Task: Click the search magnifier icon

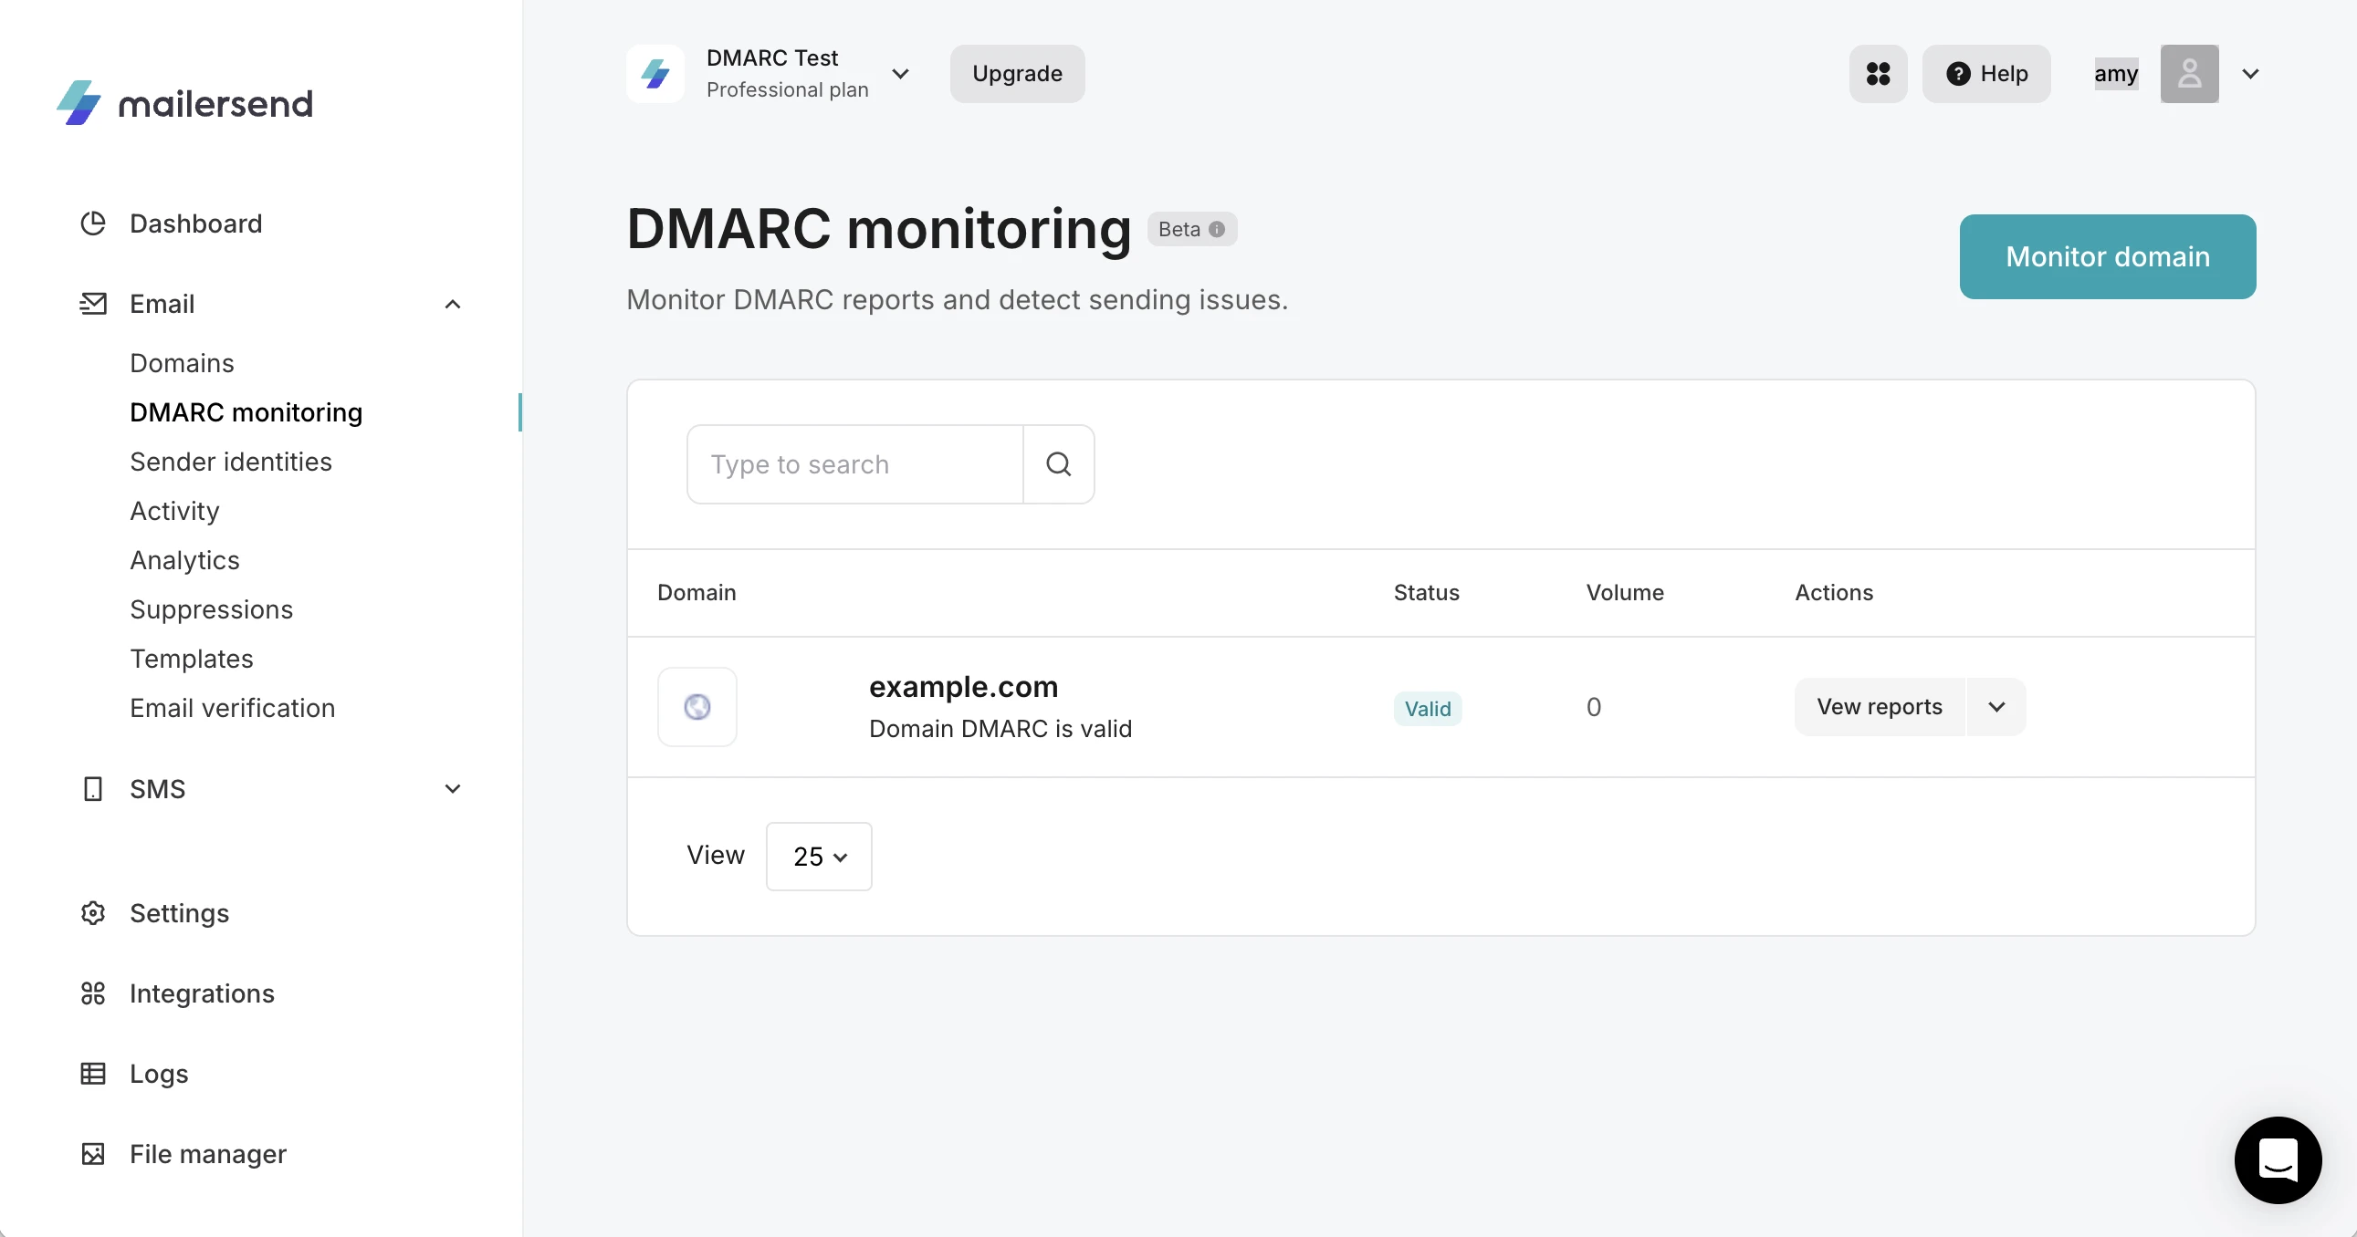Action: coord(1059,463)
